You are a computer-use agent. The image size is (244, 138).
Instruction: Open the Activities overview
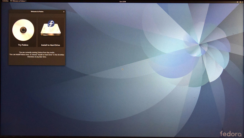click(5, 1)
